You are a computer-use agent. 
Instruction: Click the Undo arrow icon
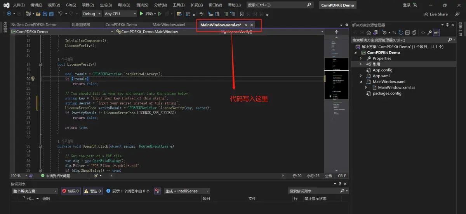[60, 14]
